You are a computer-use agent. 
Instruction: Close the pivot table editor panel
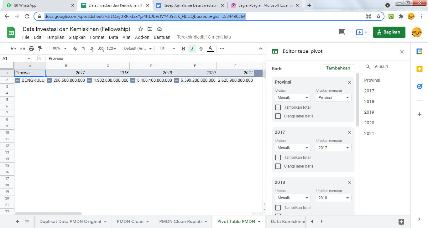coord(402,52)
